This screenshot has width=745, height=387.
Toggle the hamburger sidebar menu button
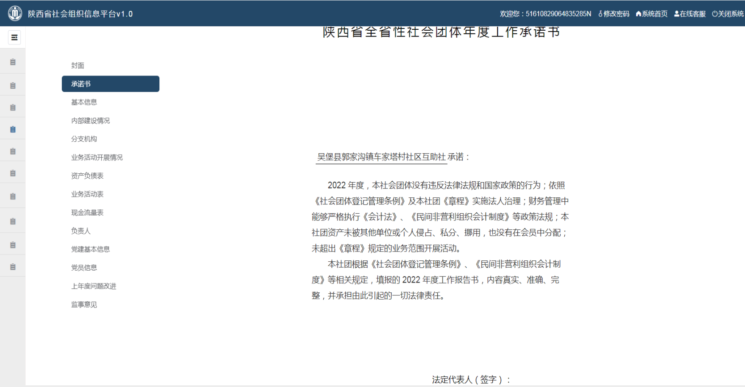(x=14, y=37)
